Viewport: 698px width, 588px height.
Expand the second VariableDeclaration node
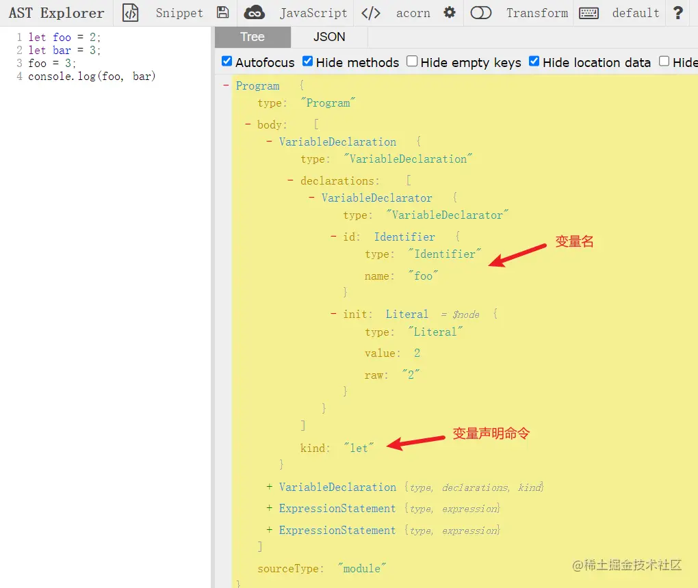click(270, 487)
